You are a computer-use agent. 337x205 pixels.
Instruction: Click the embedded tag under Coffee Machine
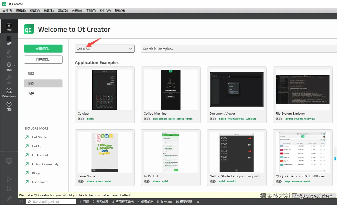pyautogui.click(x=160, y=119)
